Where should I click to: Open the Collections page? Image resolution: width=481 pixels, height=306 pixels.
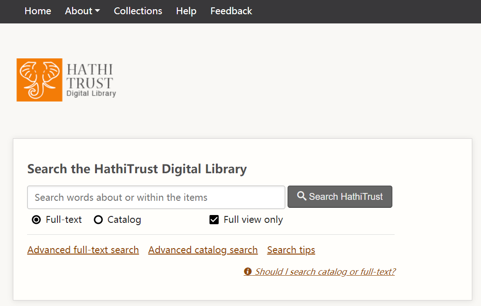(x=138, y=11)
